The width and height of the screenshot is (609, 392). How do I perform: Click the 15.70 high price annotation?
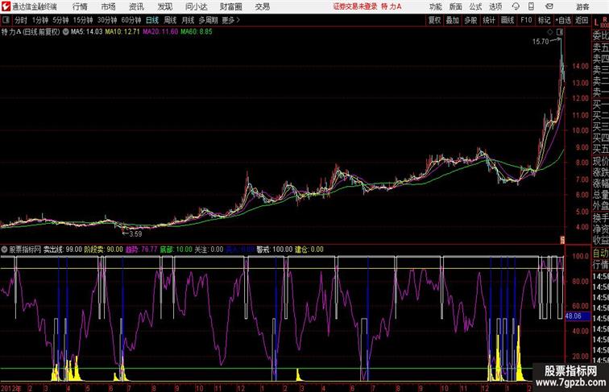[x=541, y=42]
